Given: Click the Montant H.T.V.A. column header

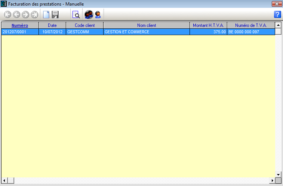Looking at the screenshot, I should (x=209, y=25).
